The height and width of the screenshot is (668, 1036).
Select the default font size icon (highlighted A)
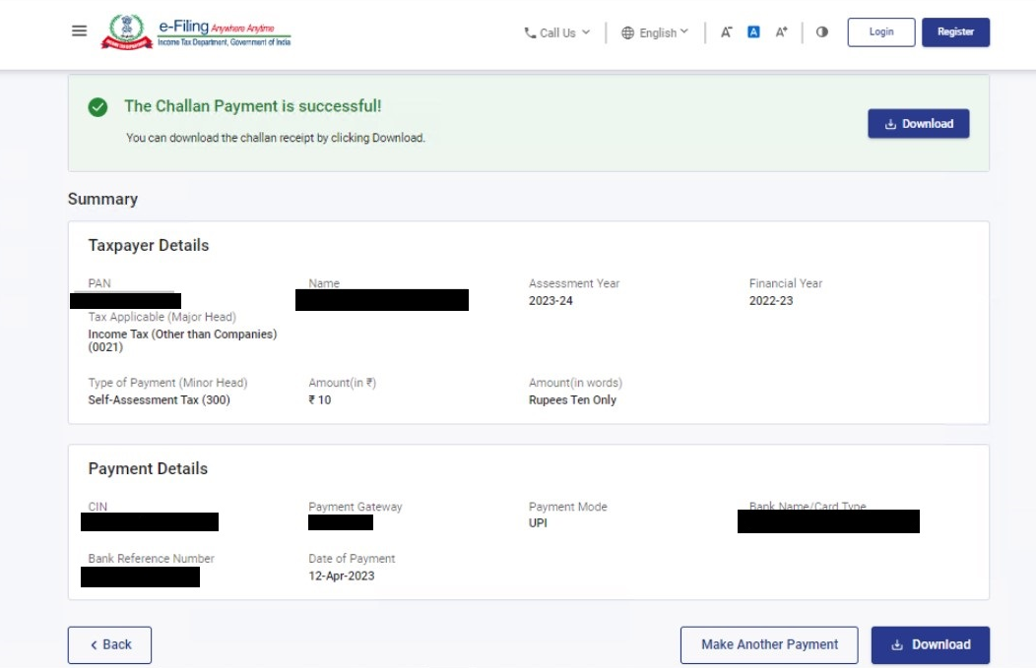tap(752, 31)
